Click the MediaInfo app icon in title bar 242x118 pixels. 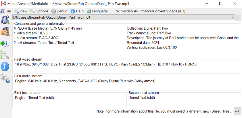coord(3,4)
